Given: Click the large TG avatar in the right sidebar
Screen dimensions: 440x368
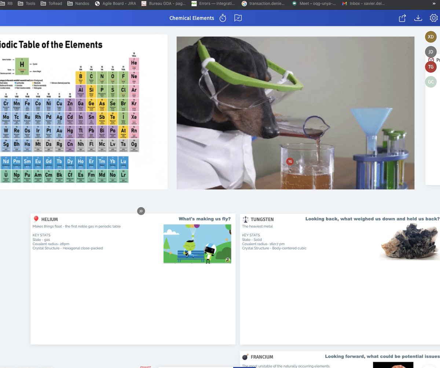Looking at the screenshot, I should coord(431,67).
